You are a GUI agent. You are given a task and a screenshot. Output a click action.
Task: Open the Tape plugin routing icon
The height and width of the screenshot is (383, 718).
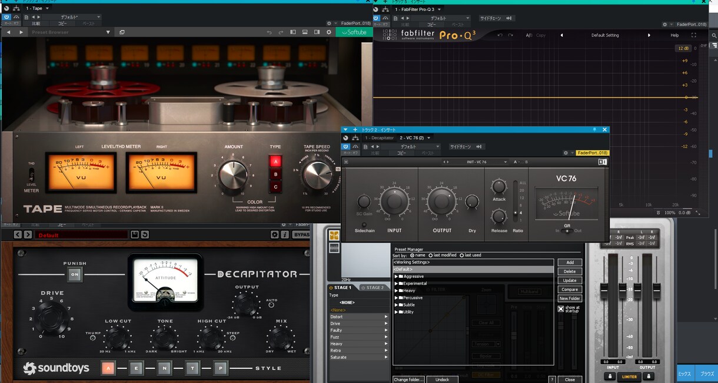16,8
